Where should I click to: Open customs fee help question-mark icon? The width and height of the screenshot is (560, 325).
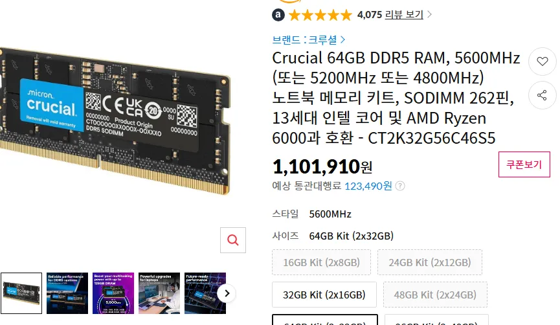point(400,186)
